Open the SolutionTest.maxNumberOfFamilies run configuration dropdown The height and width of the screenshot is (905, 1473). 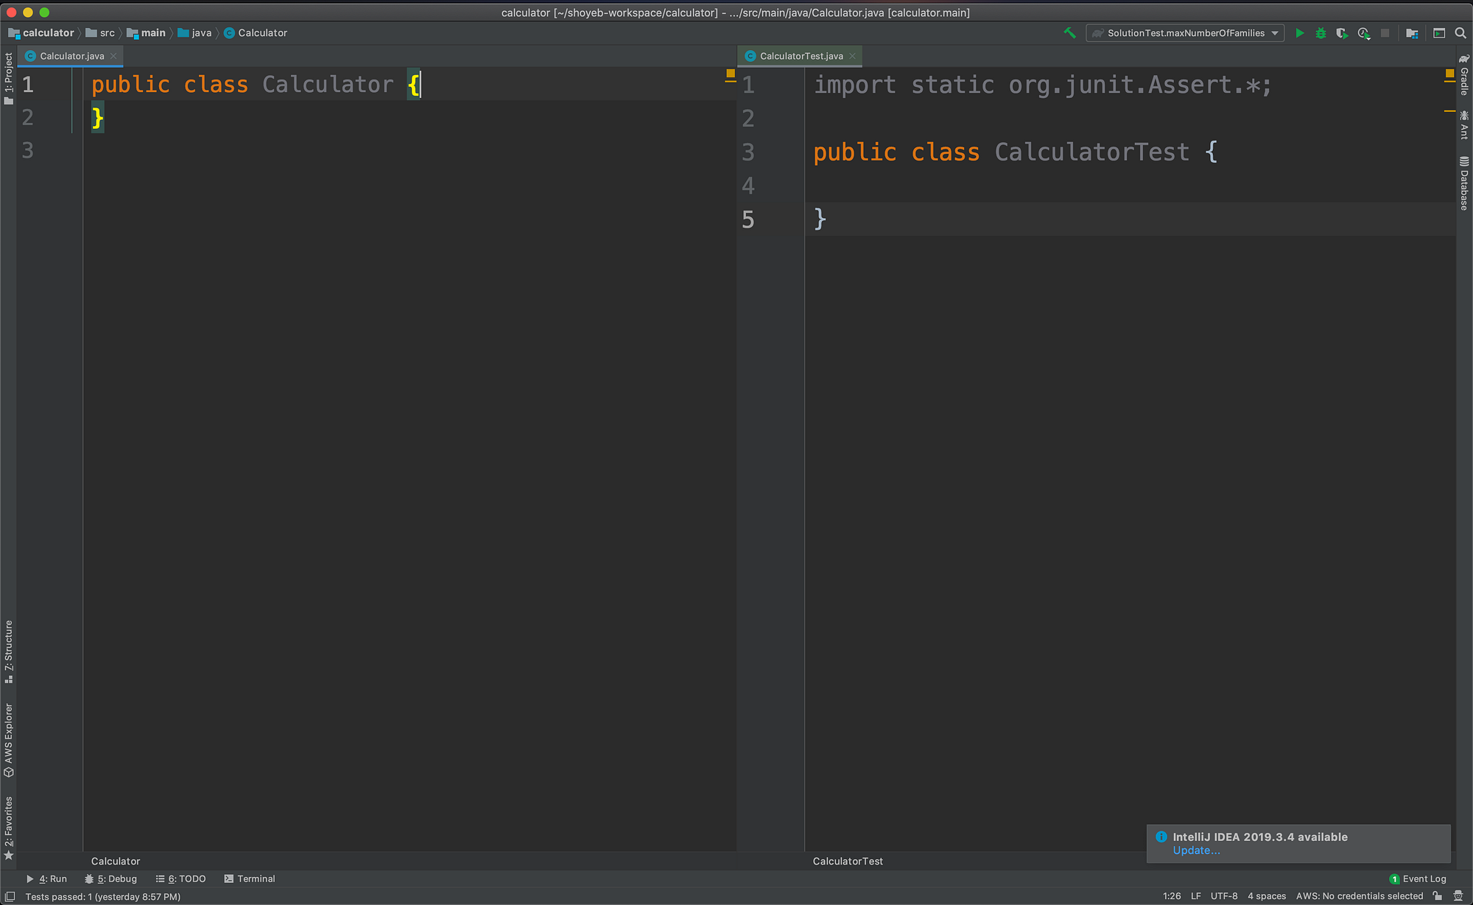[x=1185, y=33]
